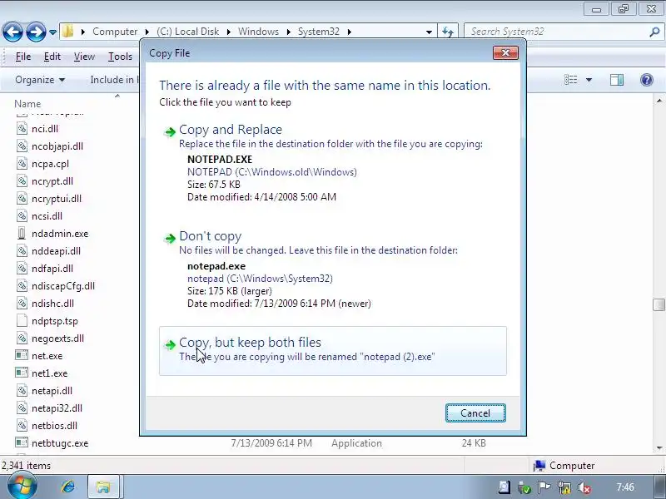Select net1.exe application icon
This screenshot has width=666, height=499.
[22, 373]
